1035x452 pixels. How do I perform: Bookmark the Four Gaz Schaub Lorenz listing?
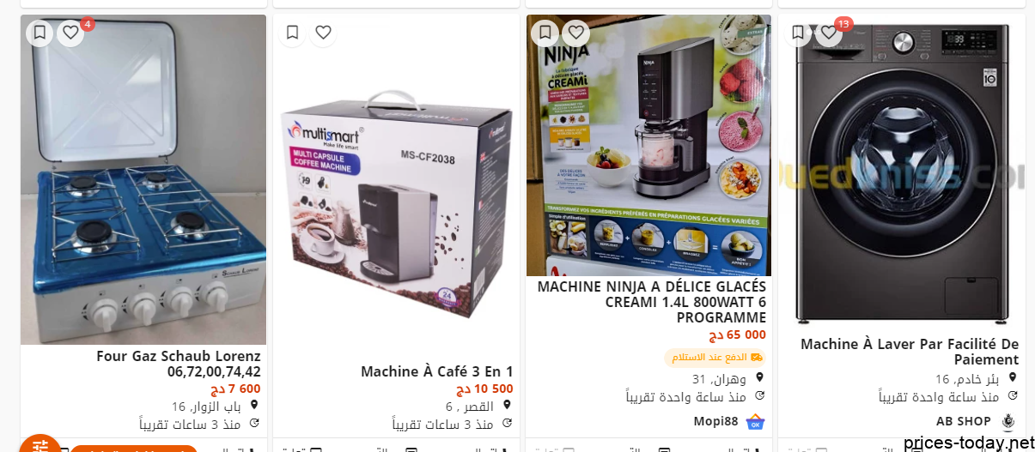[x=40, y=33]
